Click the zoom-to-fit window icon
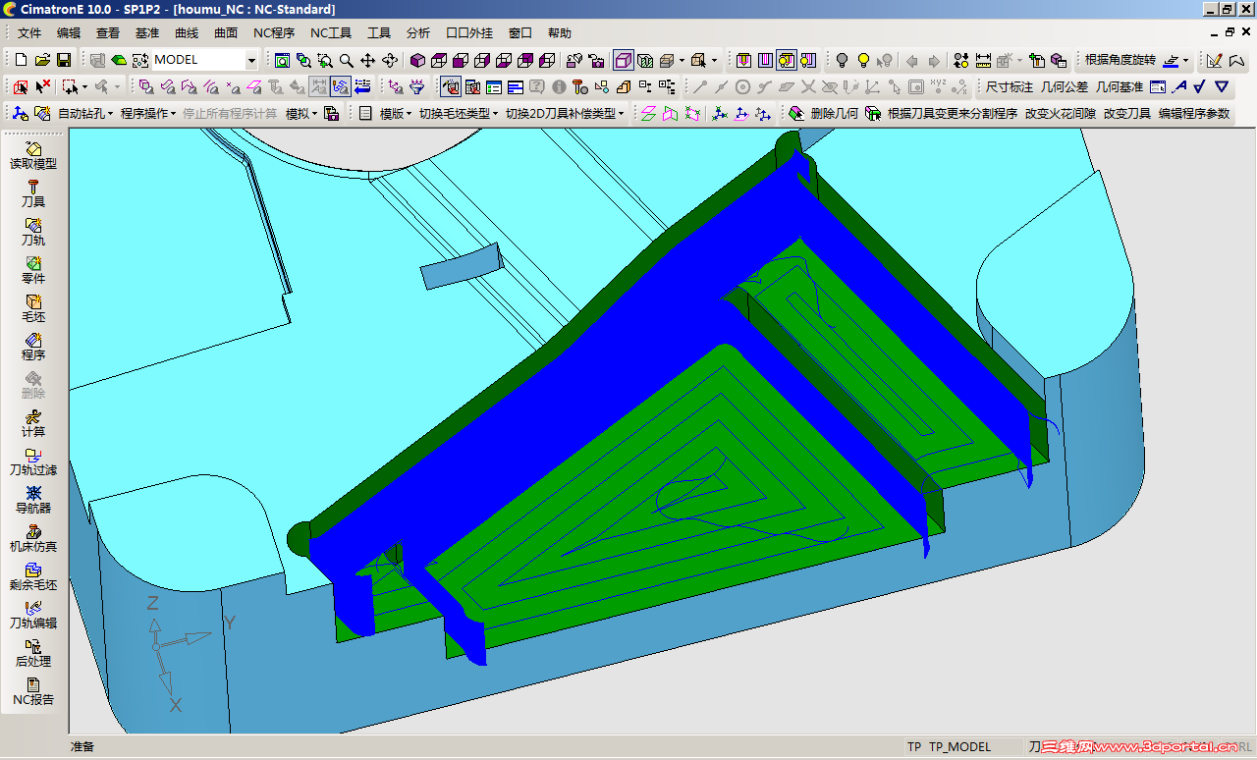Viewport: 1257px width, 760px height. tap(282, 60)
